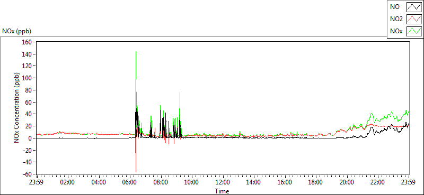Click the 06:00 time axis label
The height and width of the screenshot is (195, 424).
129,182
